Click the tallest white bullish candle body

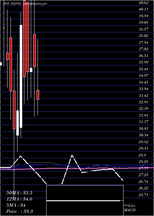pyautogui.click(x=21, y=76)
